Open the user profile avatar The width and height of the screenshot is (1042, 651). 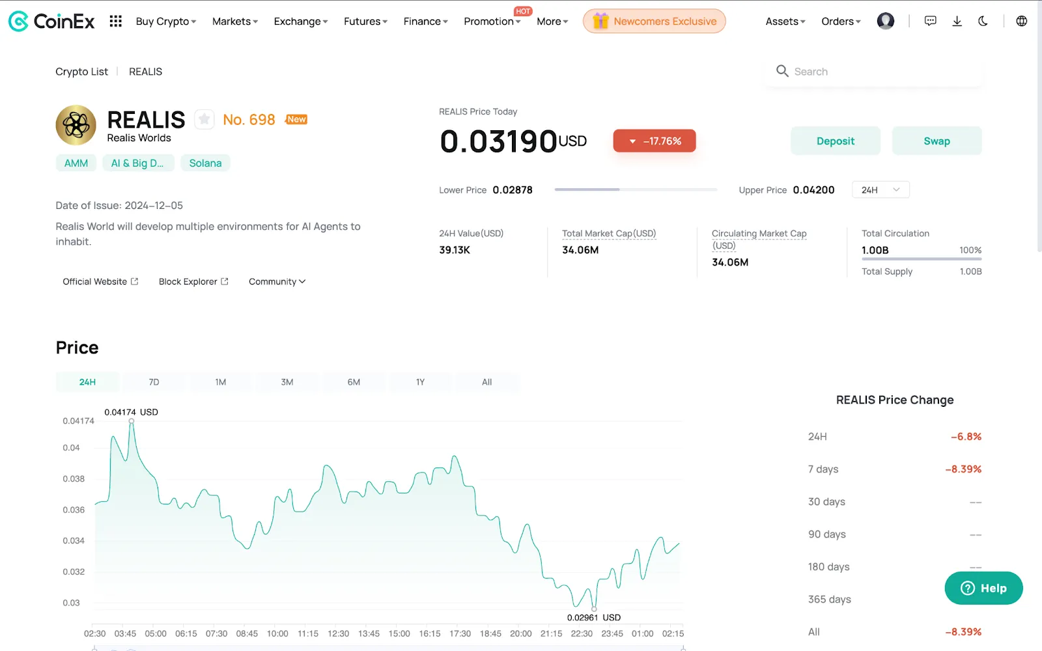(886, 21)
